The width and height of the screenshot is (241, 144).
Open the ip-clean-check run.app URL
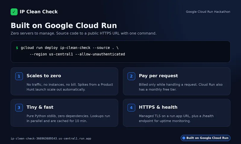(51, 139)
